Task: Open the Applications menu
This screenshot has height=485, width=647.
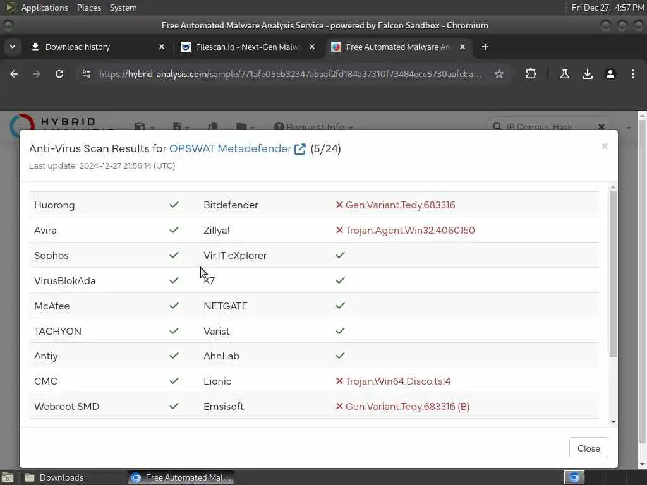Action: click(44, 8)
